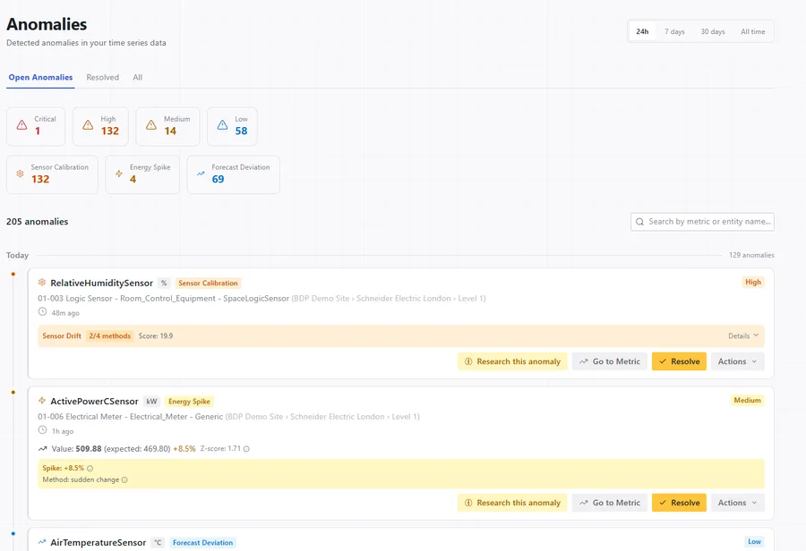Resolve the ActivePowerCSensor anomaly
The image size is (806, 551).
pyautogui.click(x=679, y=502)
